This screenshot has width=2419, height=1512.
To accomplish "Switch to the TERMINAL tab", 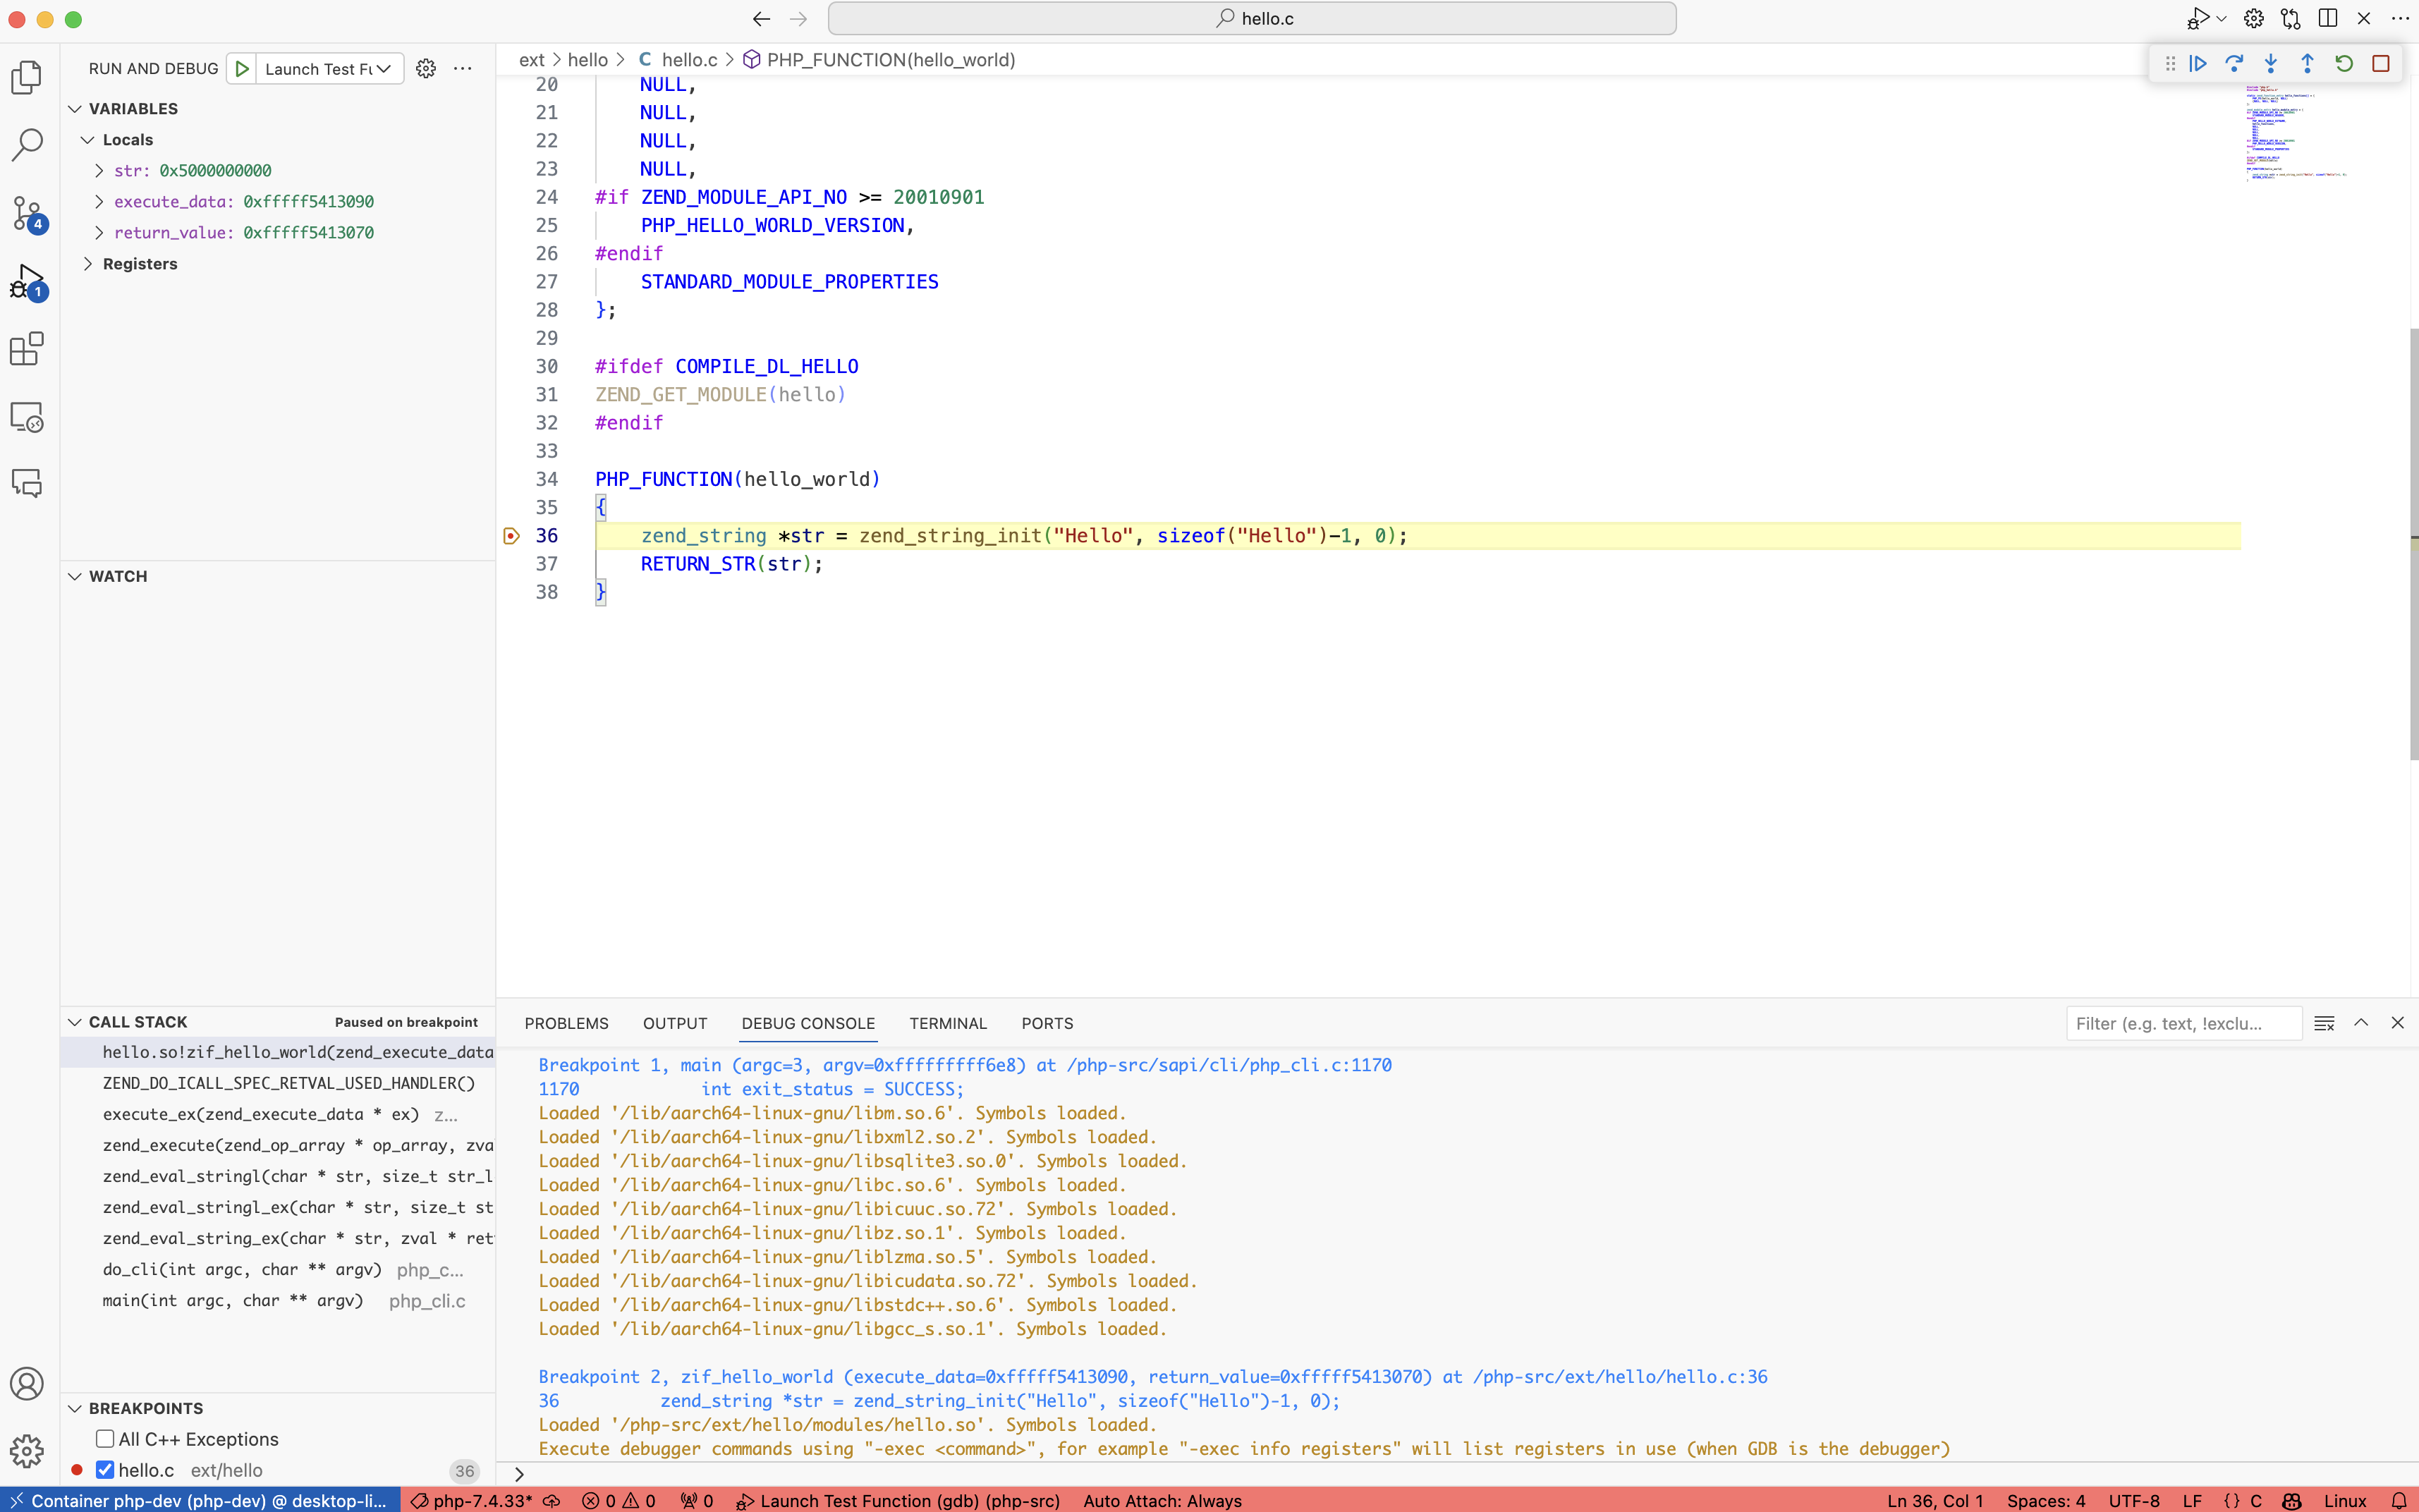I will coord(948,1023).
